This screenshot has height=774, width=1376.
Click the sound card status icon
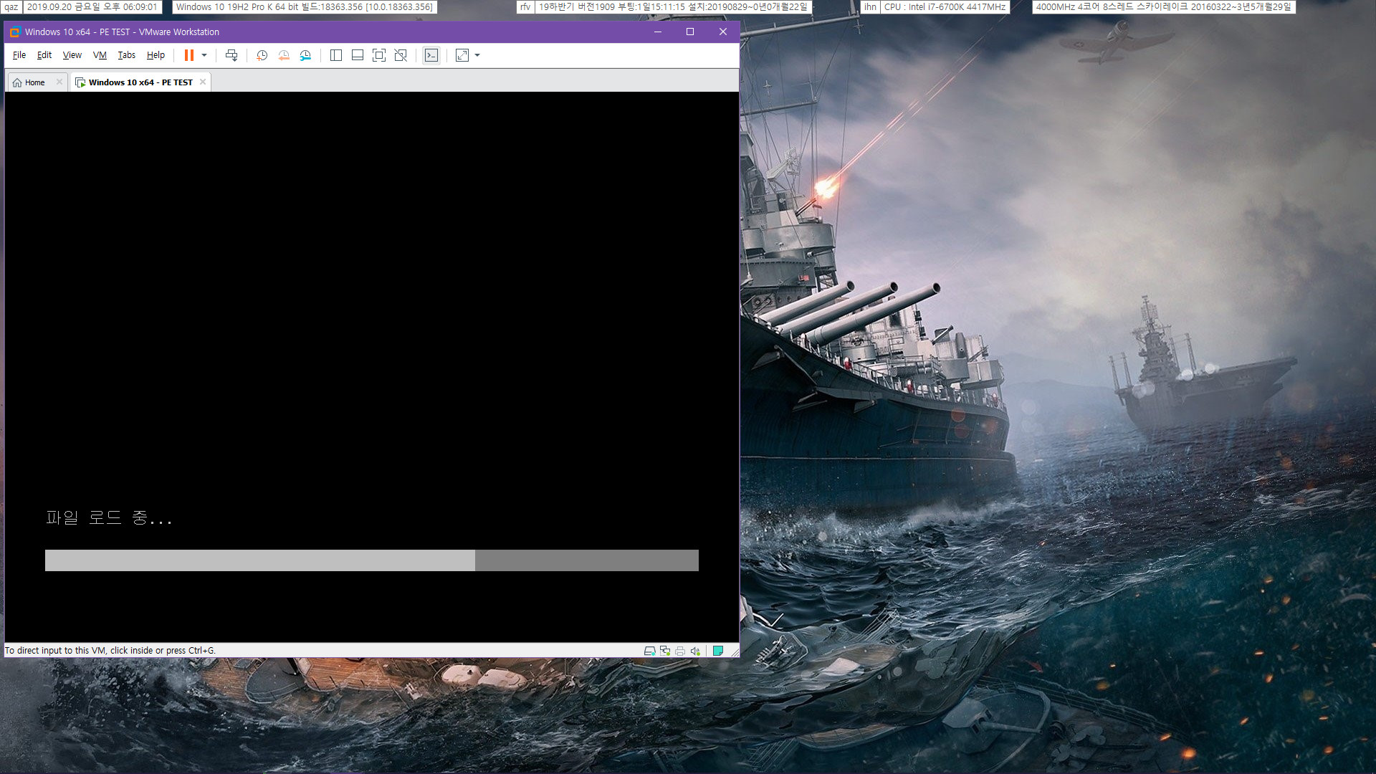695,651
